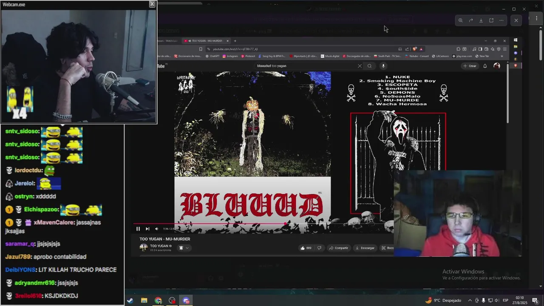Skip to next video in YouTube player
The height and width of the screenshot is (306, 544).
147,229
